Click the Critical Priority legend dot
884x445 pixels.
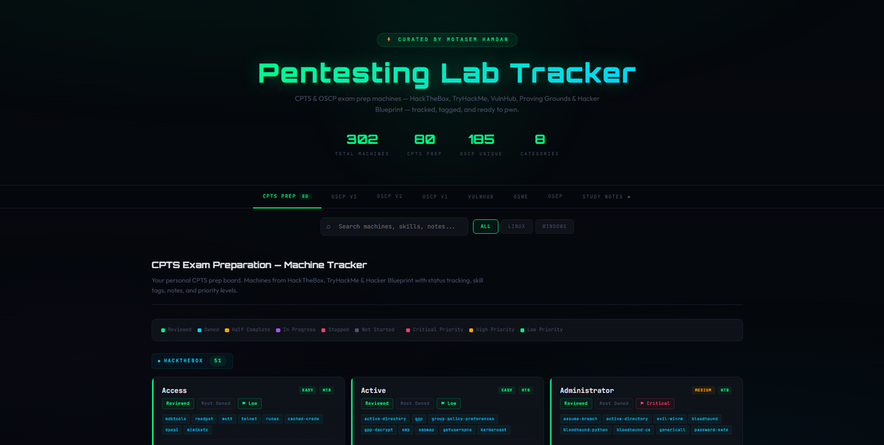coord(408,330)
